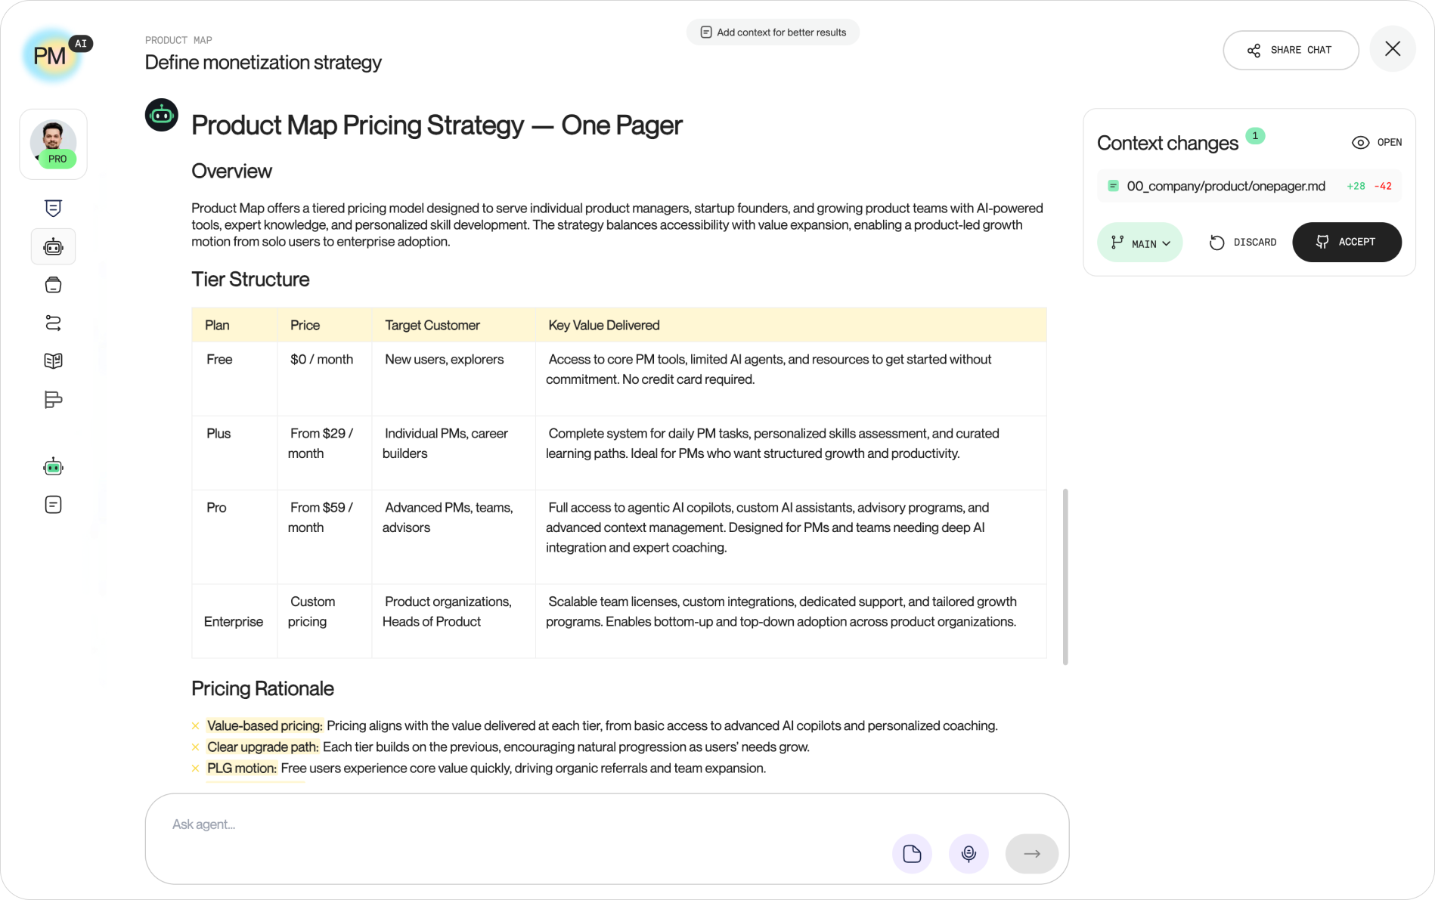Open the shield-shaped sidebar icon
The height and width of the screenshot is (900, 1435).
53,209
